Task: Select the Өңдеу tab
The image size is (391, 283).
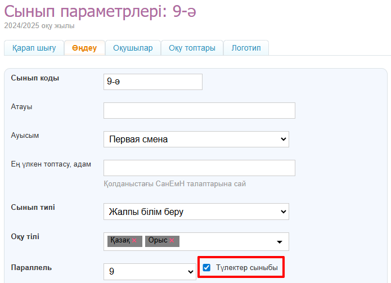Action: (84, 48)
